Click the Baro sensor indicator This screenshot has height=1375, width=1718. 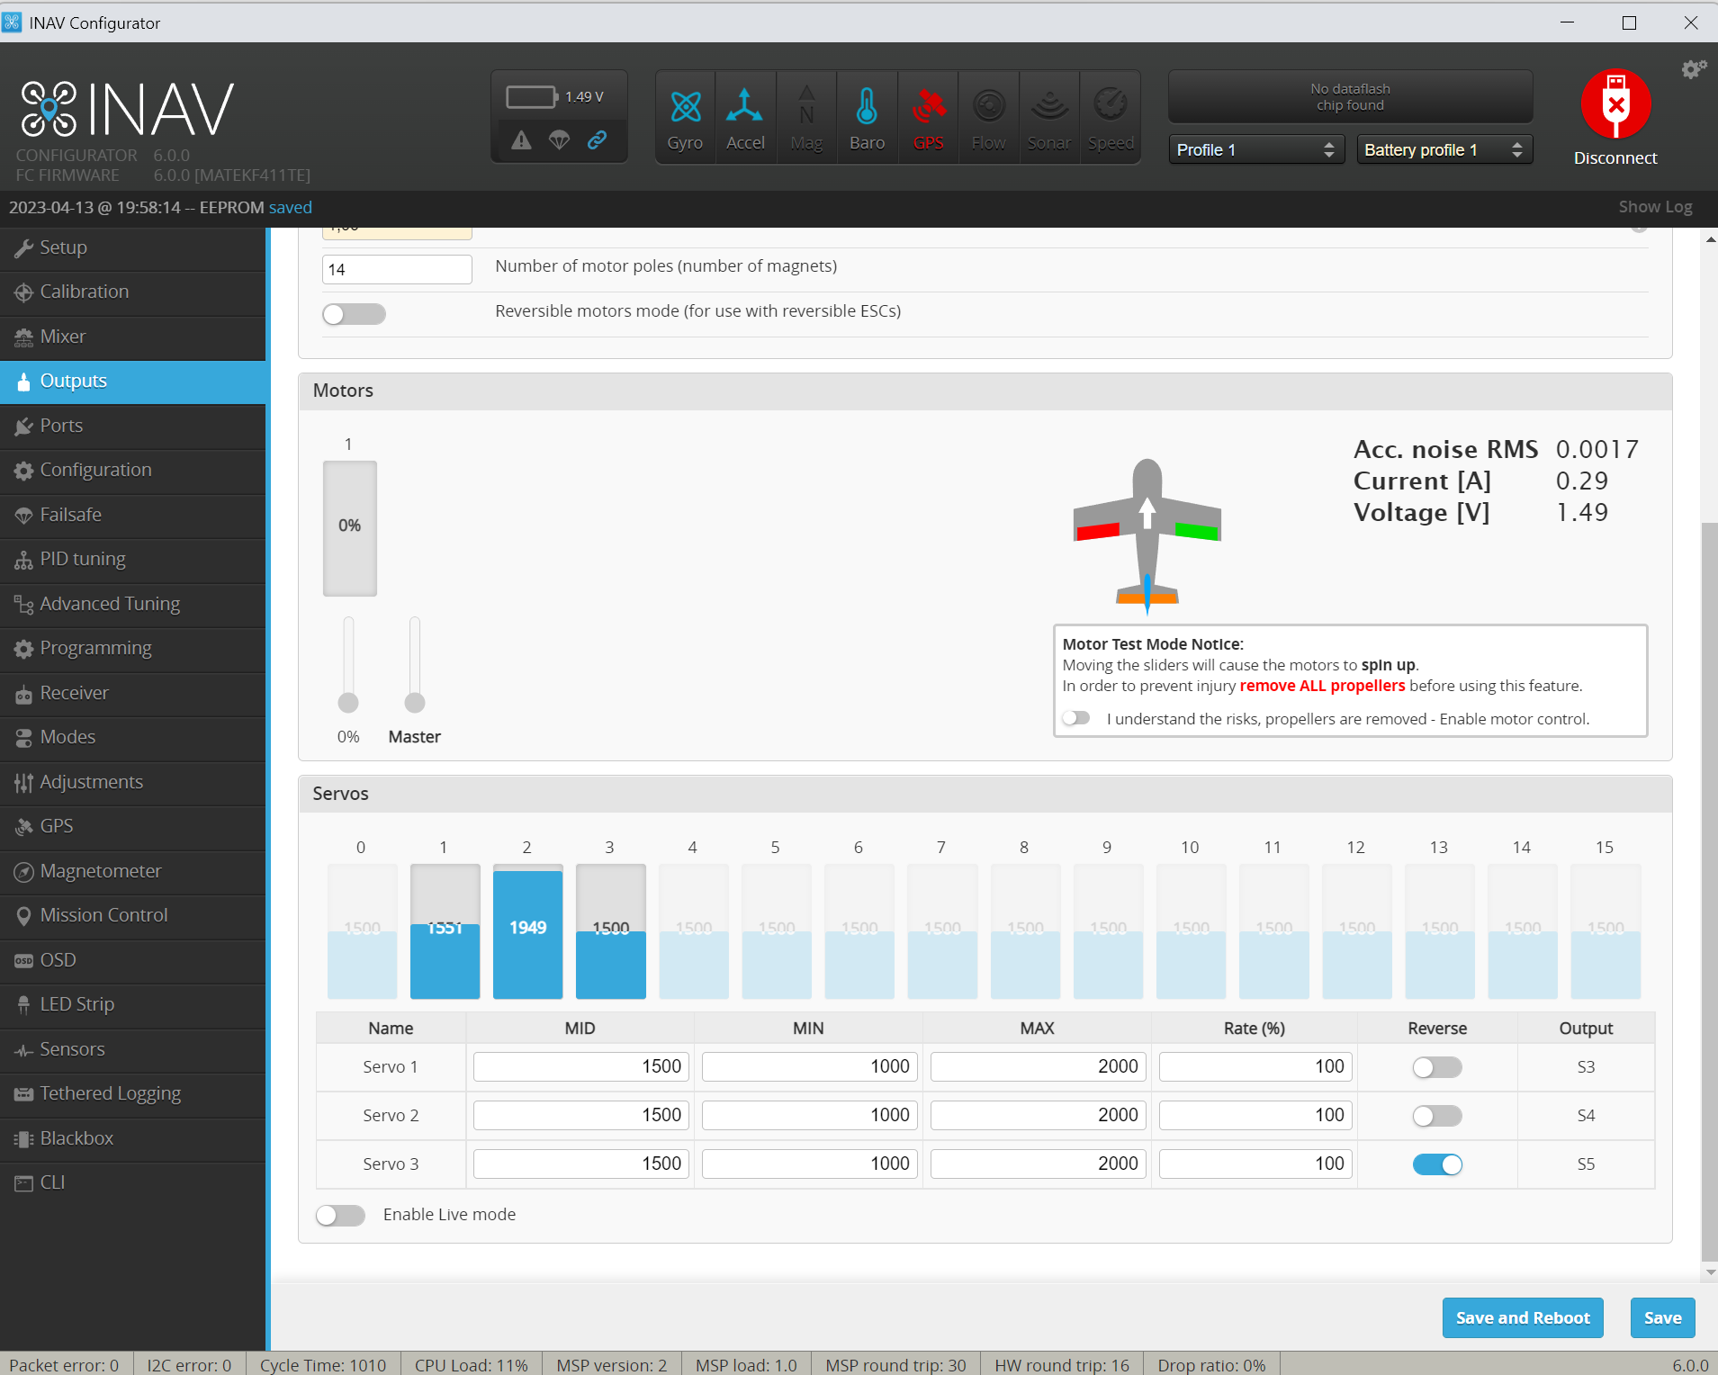(867, 115)
